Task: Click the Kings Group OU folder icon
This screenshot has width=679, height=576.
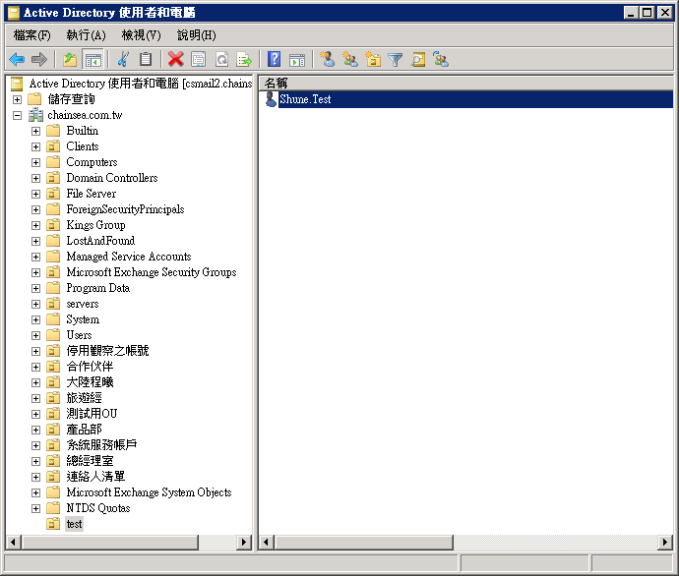Action: click(x=53, y=225)
